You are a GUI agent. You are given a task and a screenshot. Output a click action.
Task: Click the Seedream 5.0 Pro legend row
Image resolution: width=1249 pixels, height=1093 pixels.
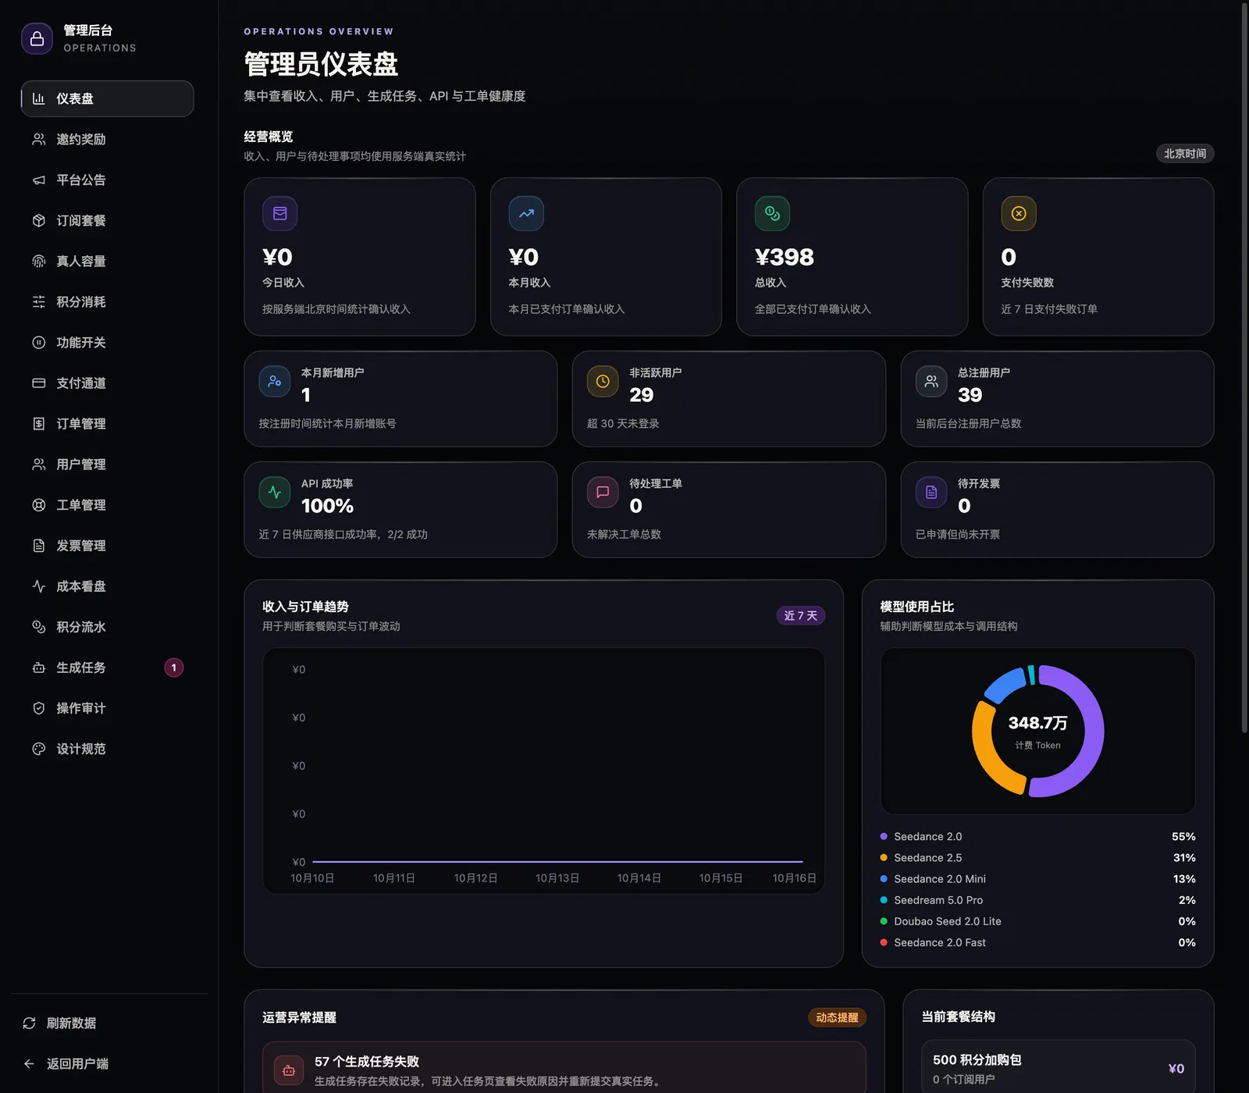(1037, 900)
